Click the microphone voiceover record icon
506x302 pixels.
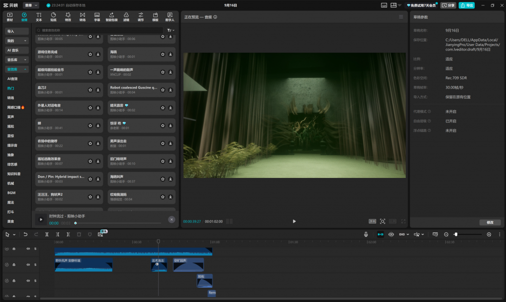[x=366, y=234]
